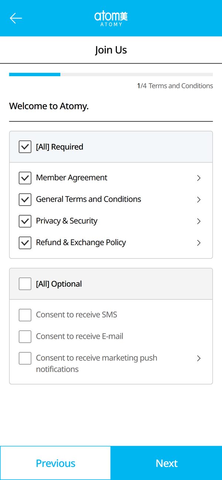
Task: Tap the back arrow in header
Action: click(16, 18)
